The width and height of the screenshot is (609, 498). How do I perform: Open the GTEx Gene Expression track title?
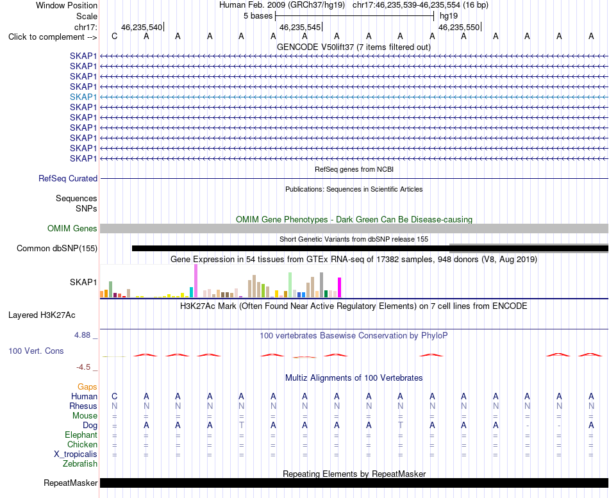tap(354, 259)
